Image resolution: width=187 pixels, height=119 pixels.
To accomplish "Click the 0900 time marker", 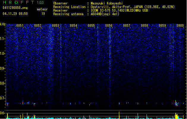I will point(180,26).
